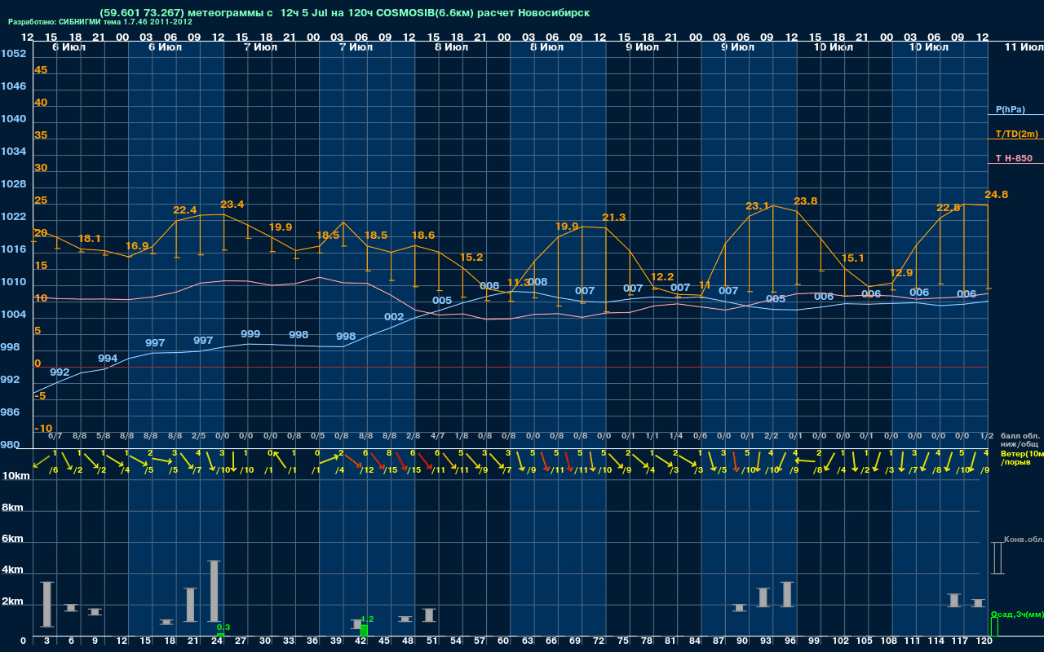
Task: Click the 002 pressure value on curve
Action: click(x=394, y=317)
